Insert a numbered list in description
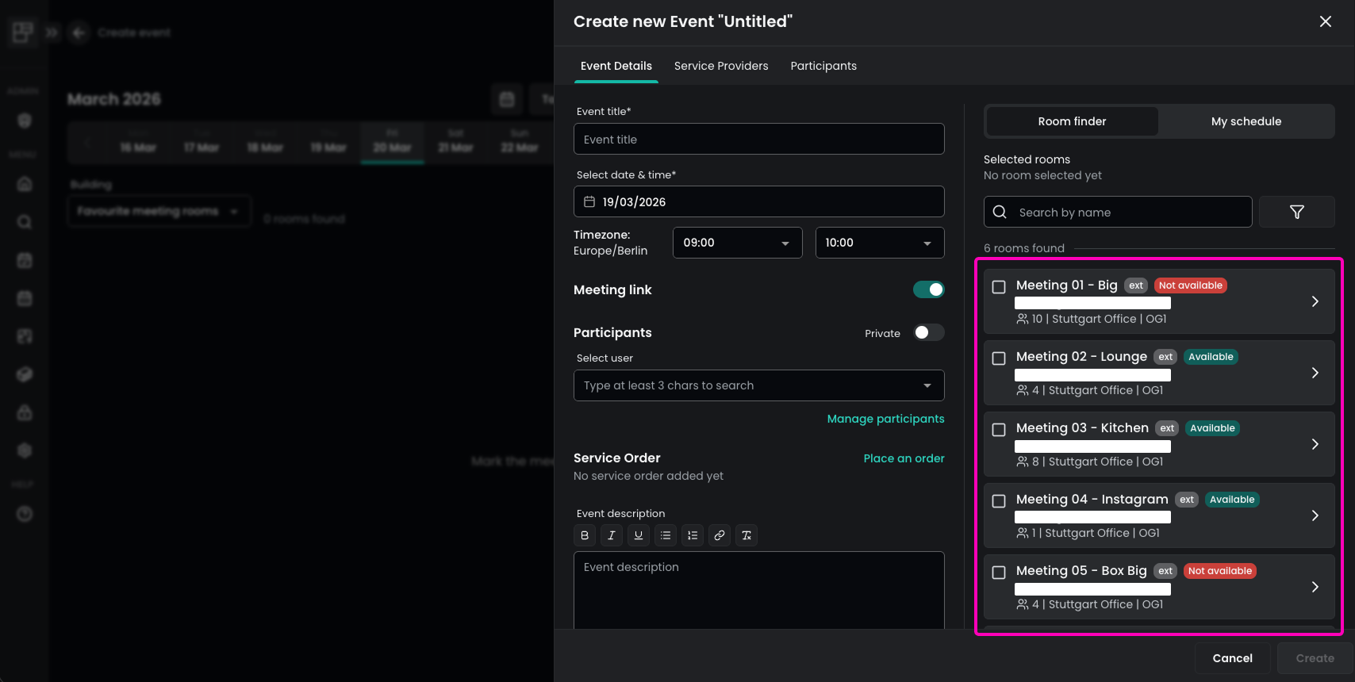Viewport: 1355px width, 682px height. pos(693,535)
